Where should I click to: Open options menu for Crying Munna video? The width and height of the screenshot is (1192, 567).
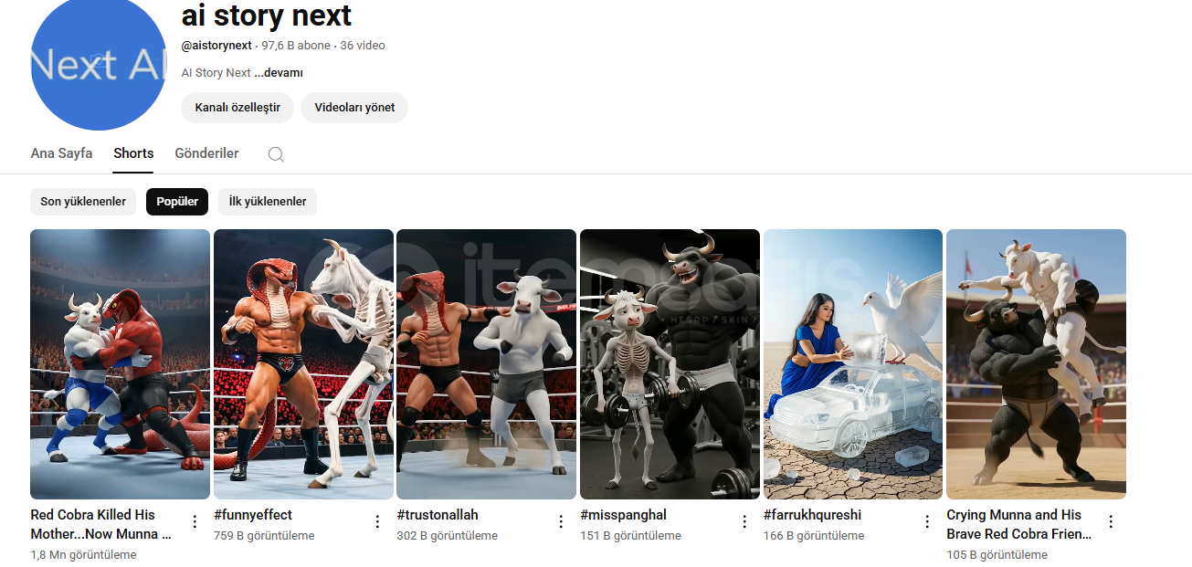click(1111, 521)
